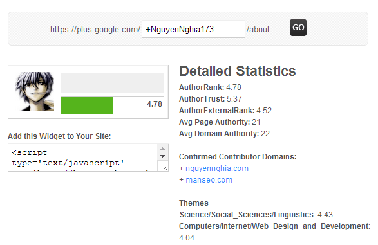The image size is (378, 245).
Task: Click the /about suffix text
Action: point(258,30)
